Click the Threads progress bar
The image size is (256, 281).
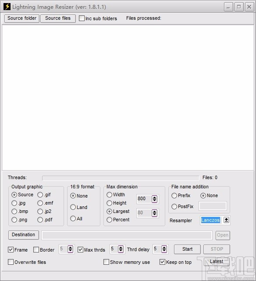tap(121, 178)
